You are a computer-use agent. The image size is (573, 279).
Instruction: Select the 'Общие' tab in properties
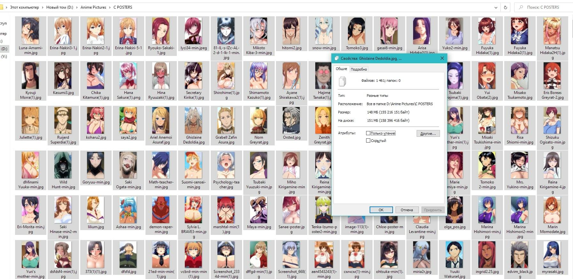[x=341, y=69]
